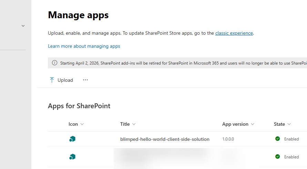The height and width of the screenshot is (169, 307).
Task: Click green Enabled checkmark in the blurred row
Action: tap(277, 157)
